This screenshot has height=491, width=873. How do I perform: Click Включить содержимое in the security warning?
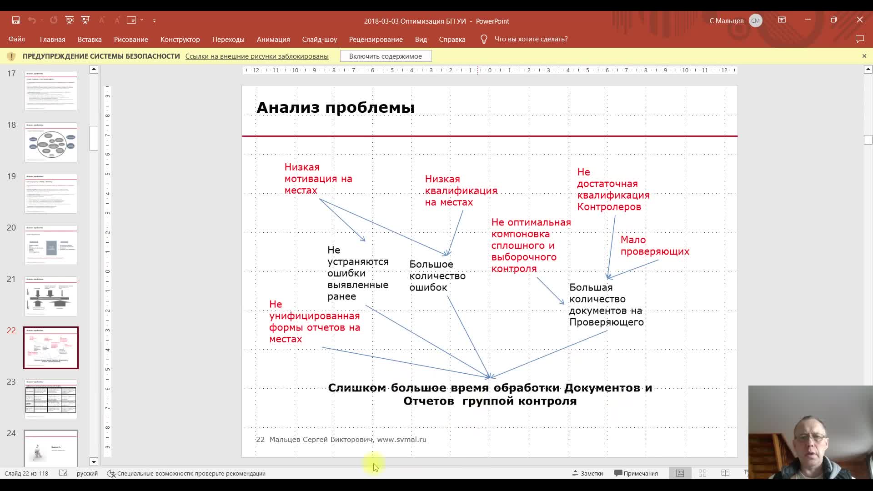(386, 55)
